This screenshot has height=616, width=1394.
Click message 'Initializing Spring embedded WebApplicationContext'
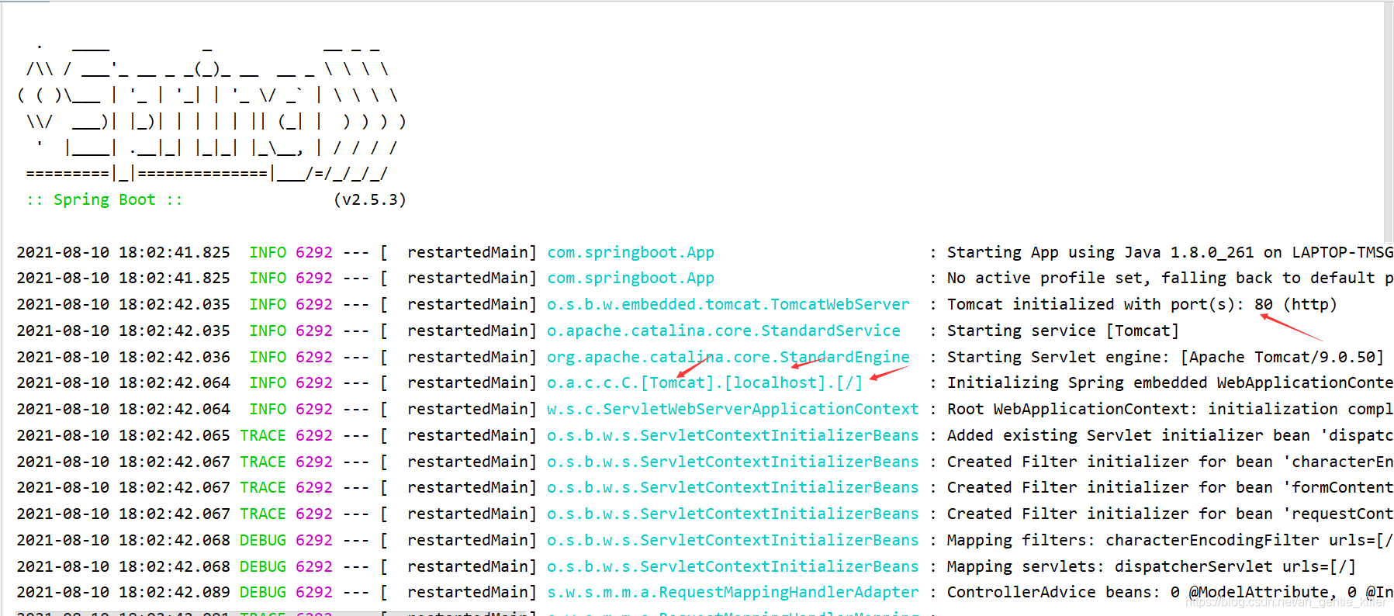tap(1170, 382)
